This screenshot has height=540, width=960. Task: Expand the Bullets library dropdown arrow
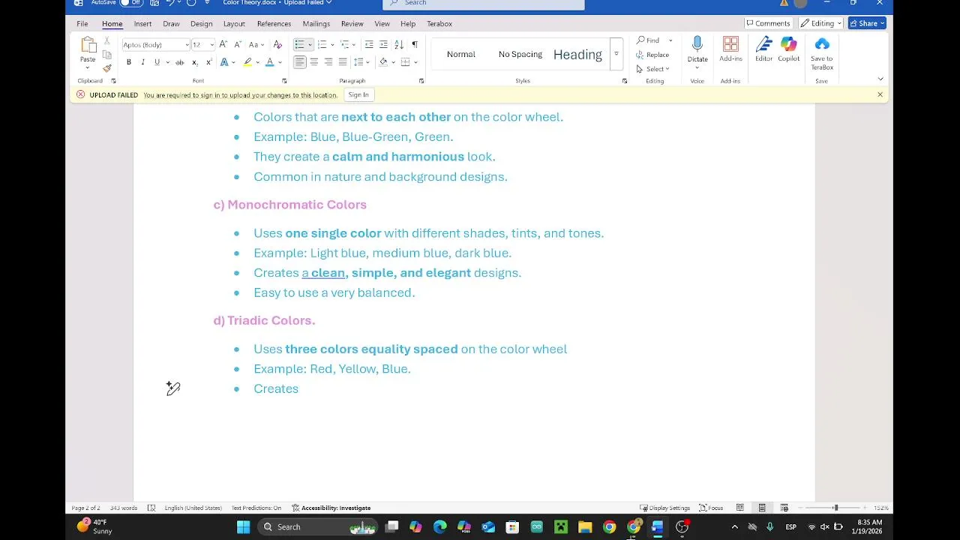[x=310, y=45]
